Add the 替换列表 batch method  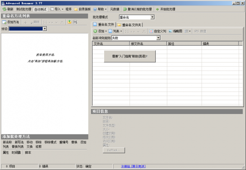18,147
